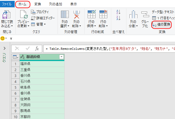Cancel formula with X button

[x=17, y=49]
